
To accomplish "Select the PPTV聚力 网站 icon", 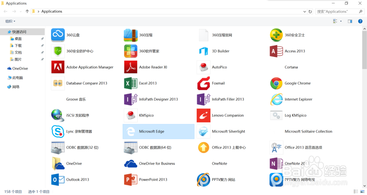I will click(x=203, y=180).
